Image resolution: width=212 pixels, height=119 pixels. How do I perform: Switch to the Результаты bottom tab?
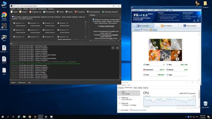[x=22, y=83]
